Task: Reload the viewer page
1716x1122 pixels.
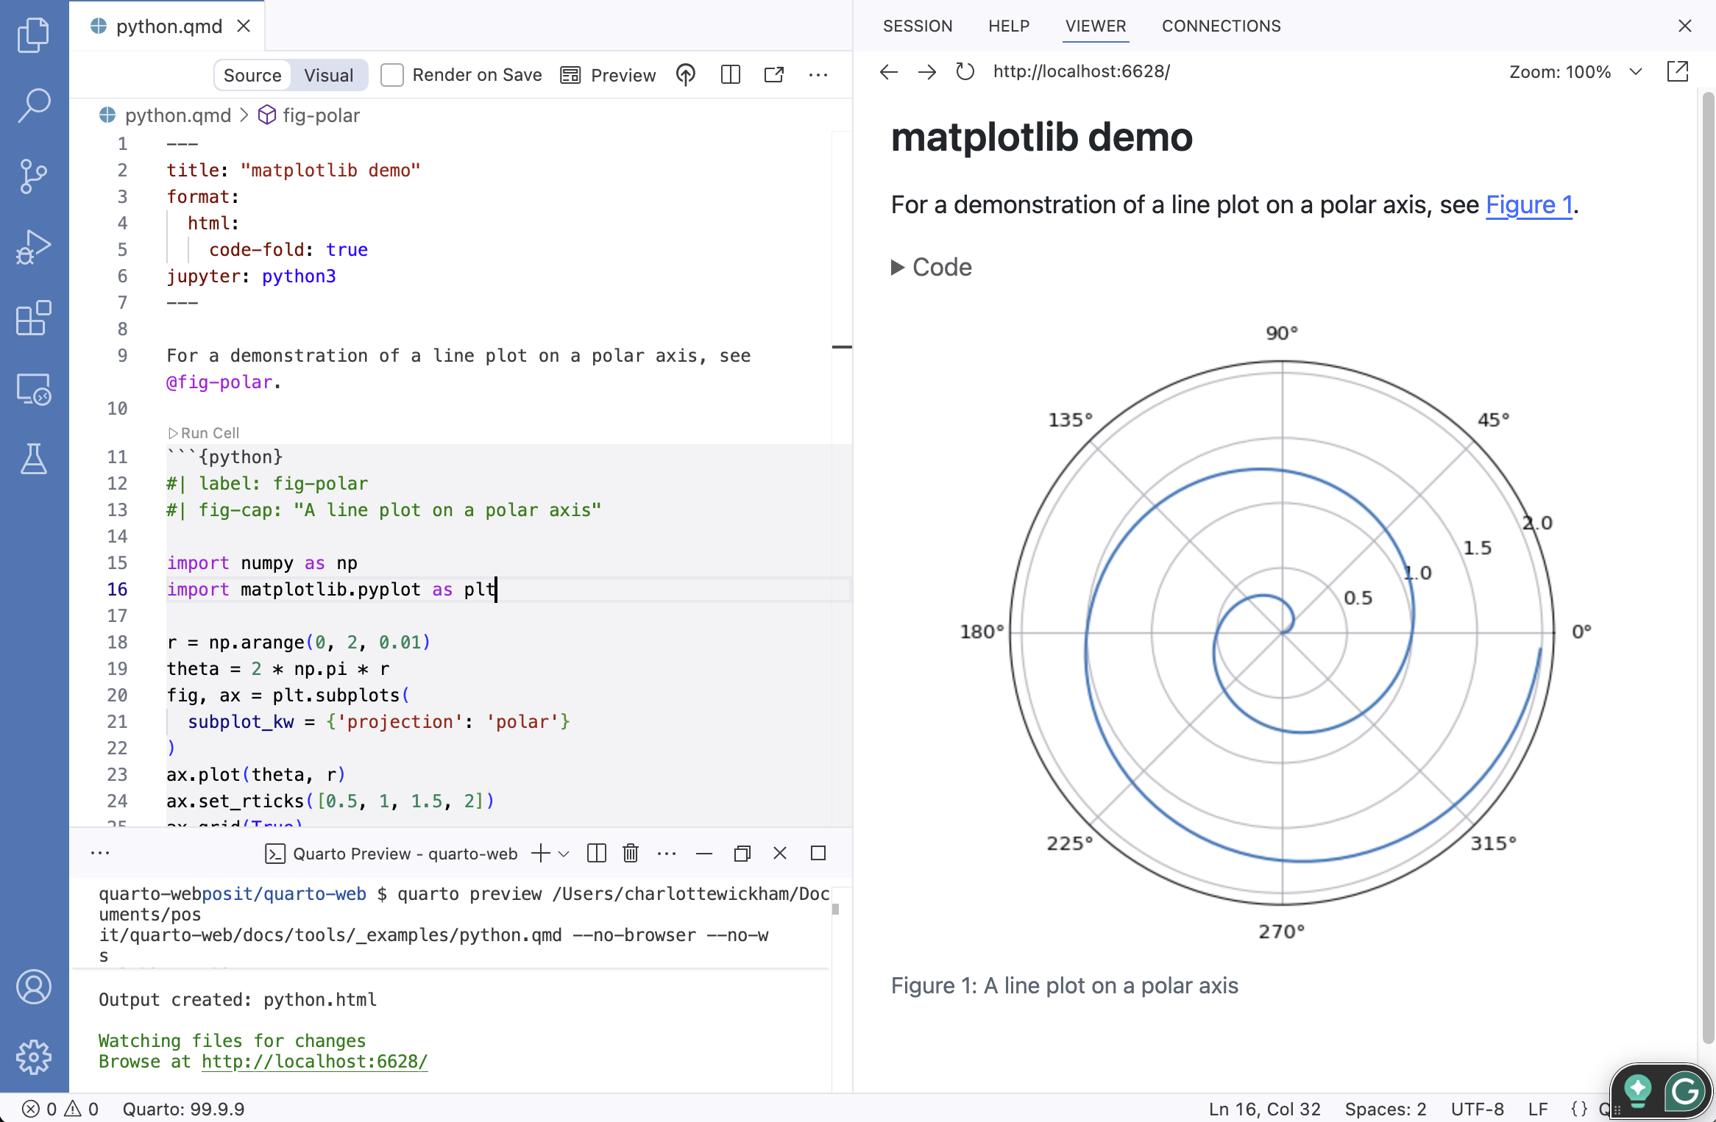Action: pyautogui.click(x=965, y=72)
